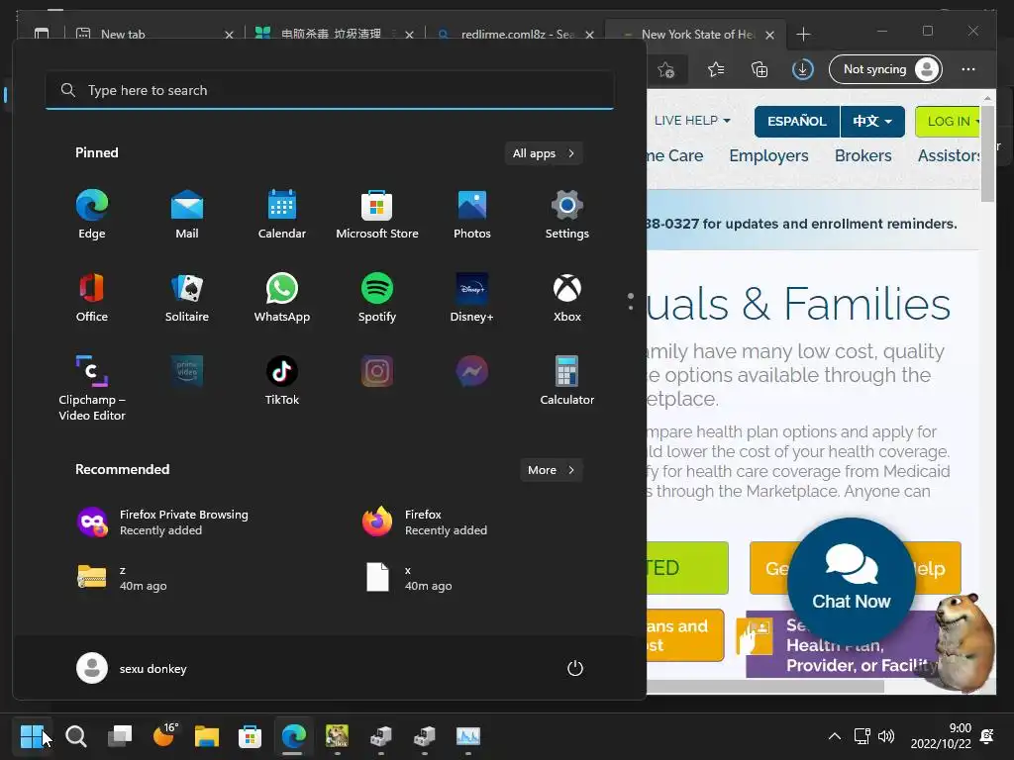
Task: Switch to Edge on the taskbar
Action: click(x=293, y=736)
